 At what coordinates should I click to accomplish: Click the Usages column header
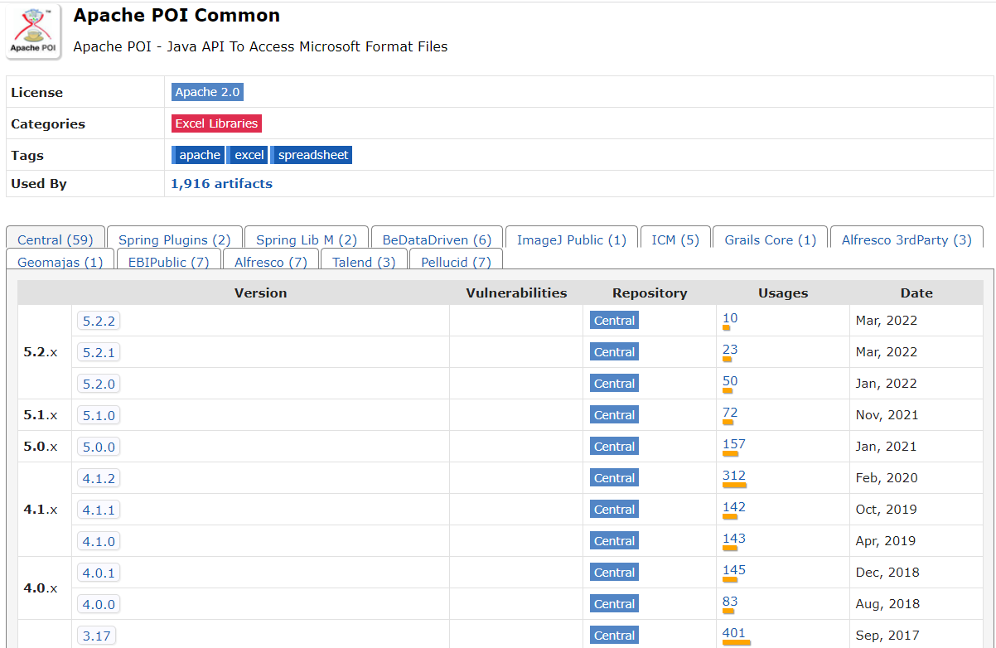coord(783,293)
